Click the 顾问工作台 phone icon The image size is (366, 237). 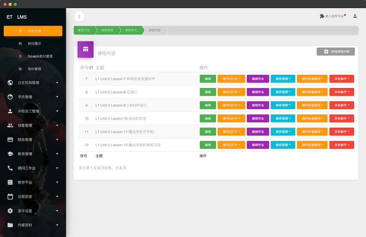pos(10,168)
